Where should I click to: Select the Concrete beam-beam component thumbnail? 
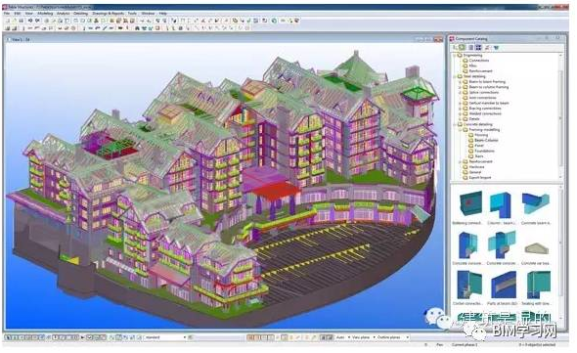[535, 203]
